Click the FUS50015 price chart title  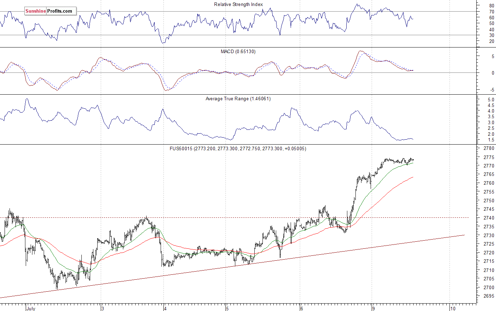(238, 149)
